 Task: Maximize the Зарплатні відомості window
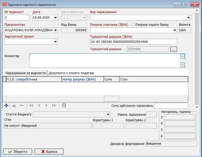[186, 5]
